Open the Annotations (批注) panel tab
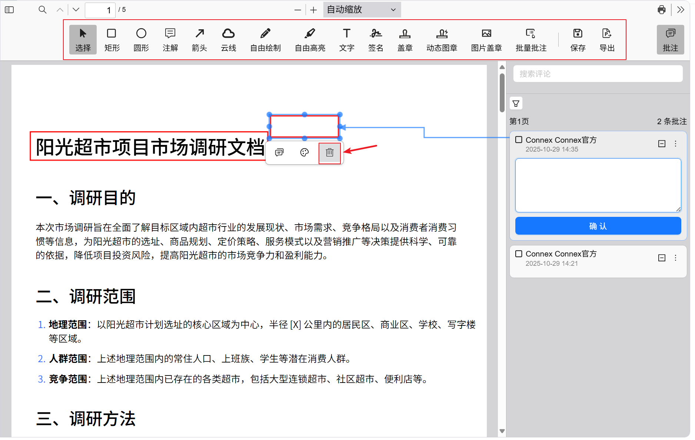 (670, 40)
